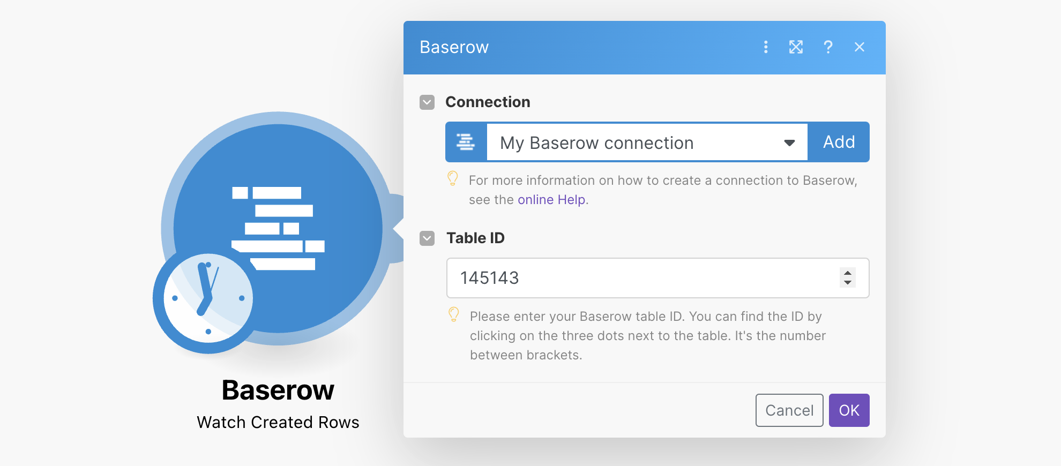The height and width of the screenshot is (466, 1061).
Task: Confirm settings with the OK button
Action: pos(849,410)
